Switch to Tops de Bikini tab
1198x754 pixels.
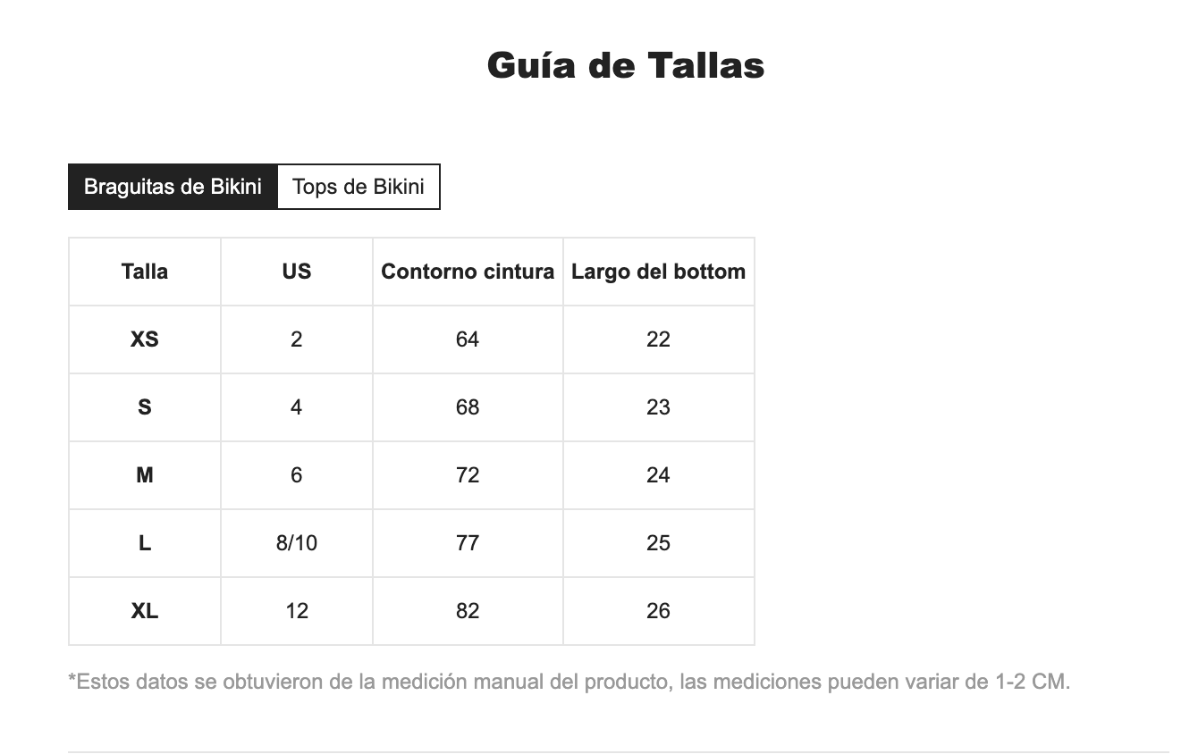(x=359, y=187)
